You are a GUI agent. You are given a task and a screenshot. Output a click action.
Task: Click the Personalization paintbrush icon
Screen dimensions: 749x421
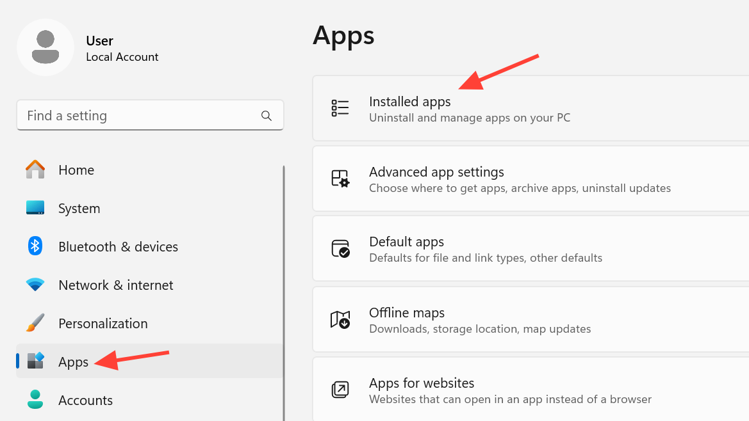(x=35, y=323)
